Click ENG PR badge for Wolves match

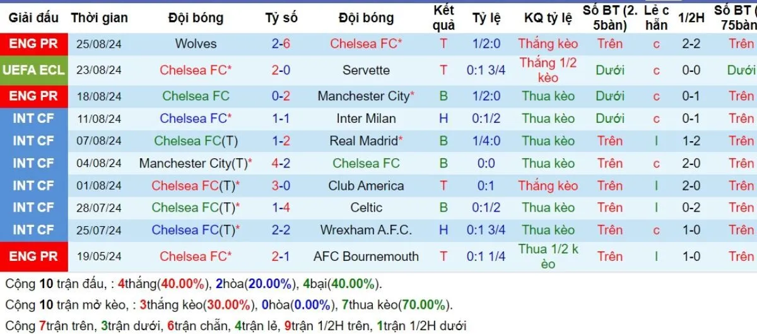tap(33, 43)
